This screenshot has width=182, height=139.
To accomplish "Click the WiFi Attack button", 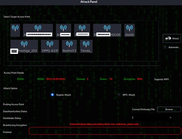I will 172,38.
